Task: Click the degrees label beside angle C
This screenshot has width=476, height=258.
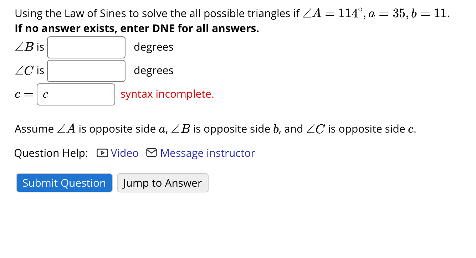Action: pyautogui.click(x=153, y=71)
